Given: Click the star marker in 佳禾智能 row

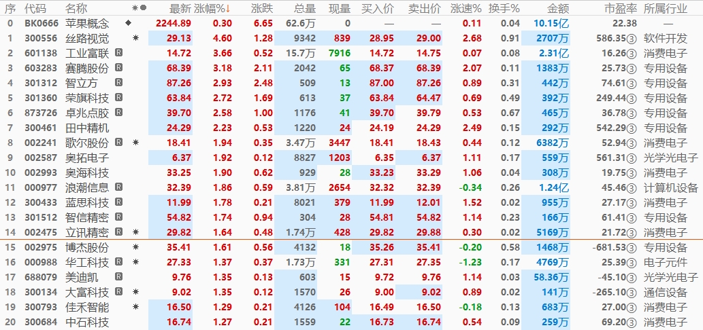Looking at the screenshot, I should pyautogui.click(x=136, y=307).
